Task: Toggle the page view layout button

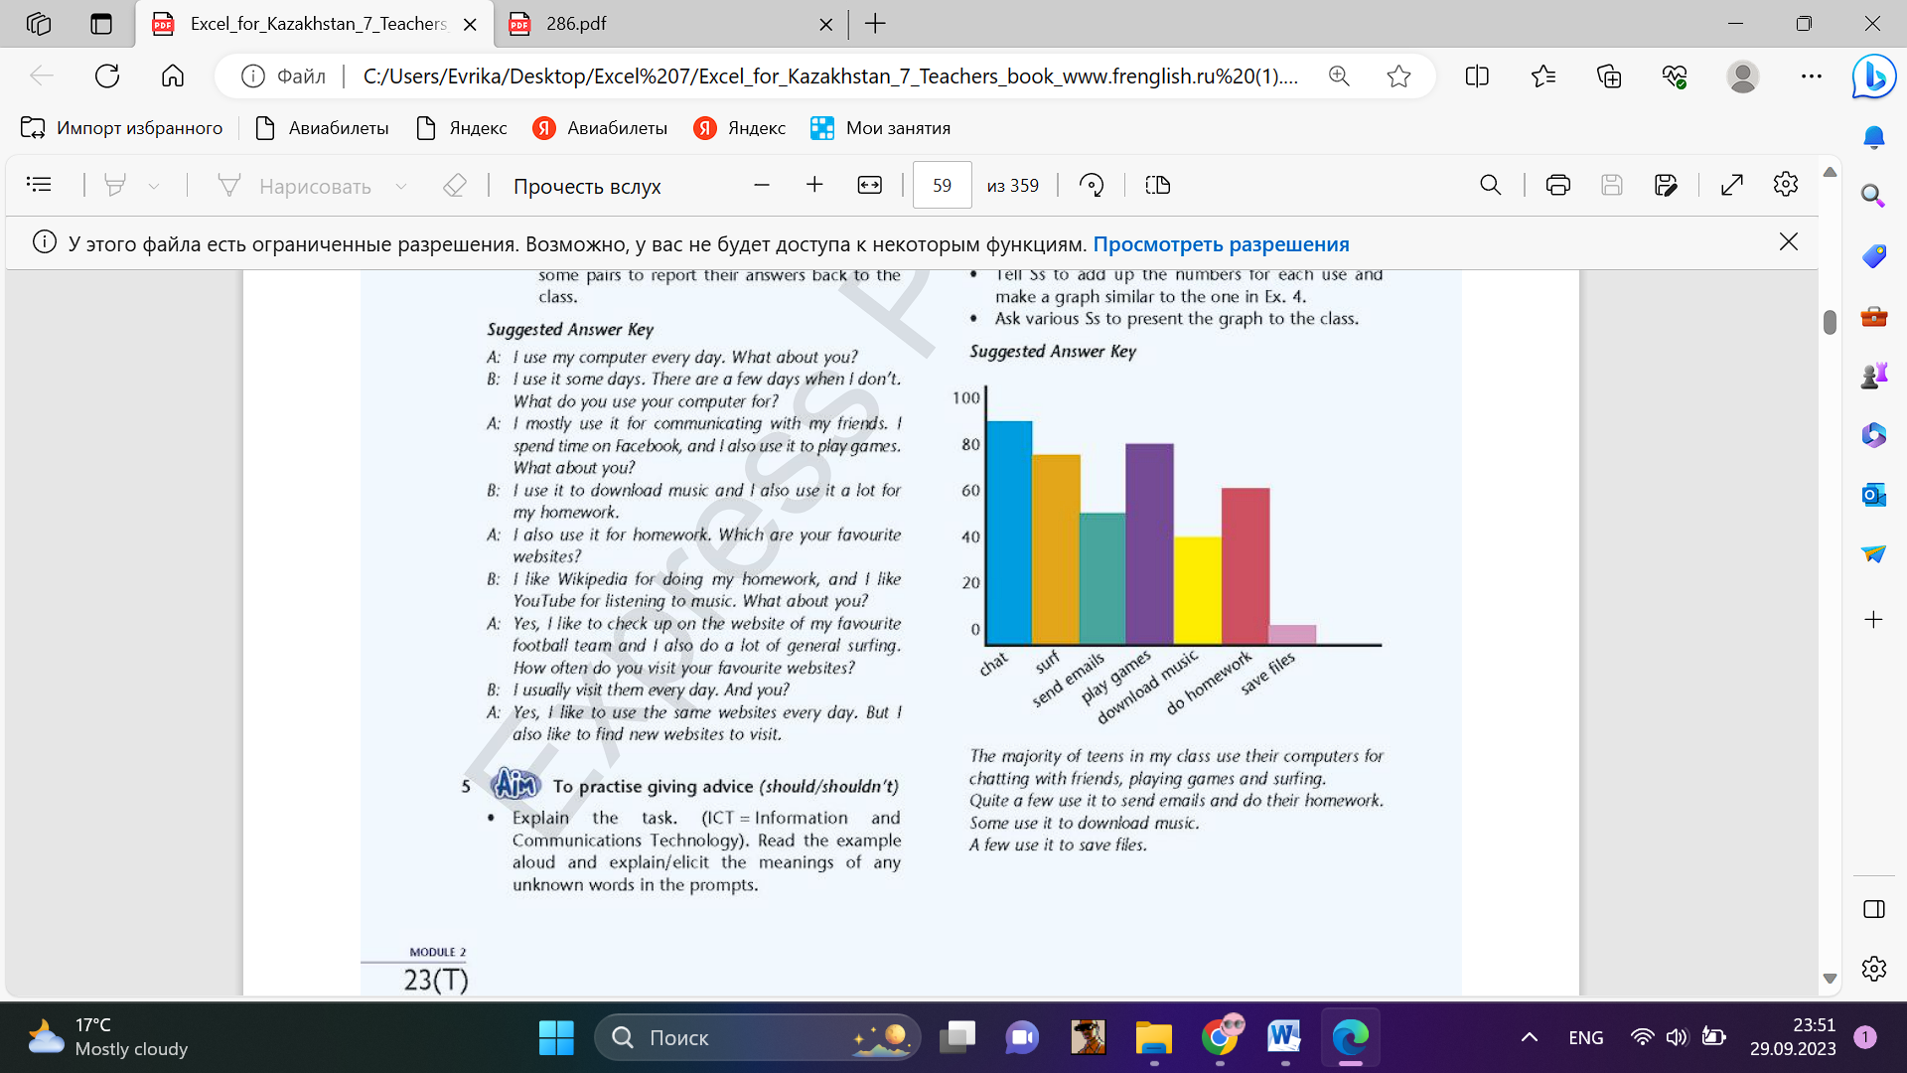Action: [1158, 185]
